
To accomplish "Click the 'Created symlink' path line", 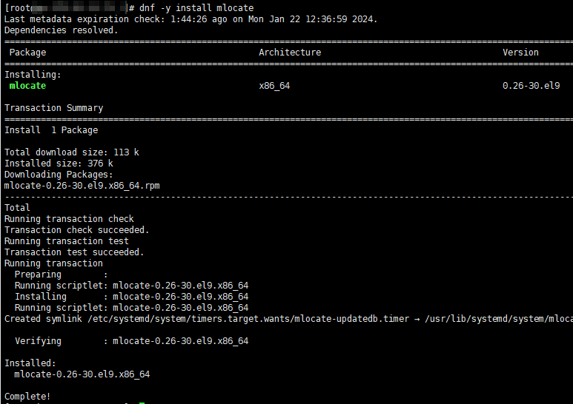I will [288, 319].
